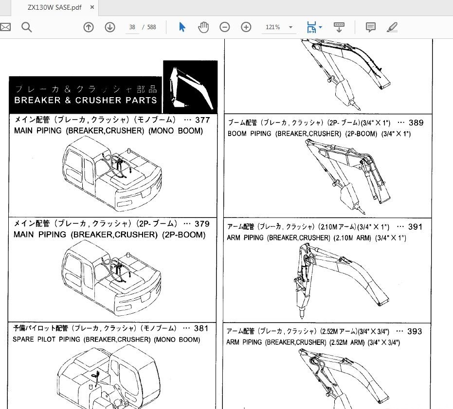Expand the fit-width options dropdown arrow
This screenshot has width=453, height=409.
pos(321,27)
